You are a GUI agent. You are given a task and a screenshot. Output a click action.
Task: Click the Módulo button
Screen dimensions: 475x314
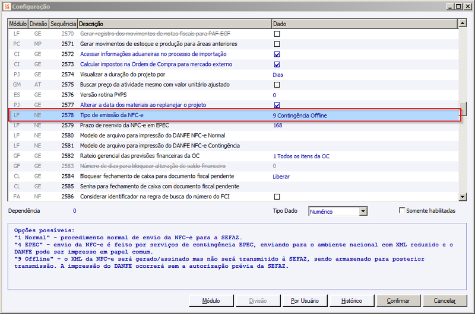[211, 301]
